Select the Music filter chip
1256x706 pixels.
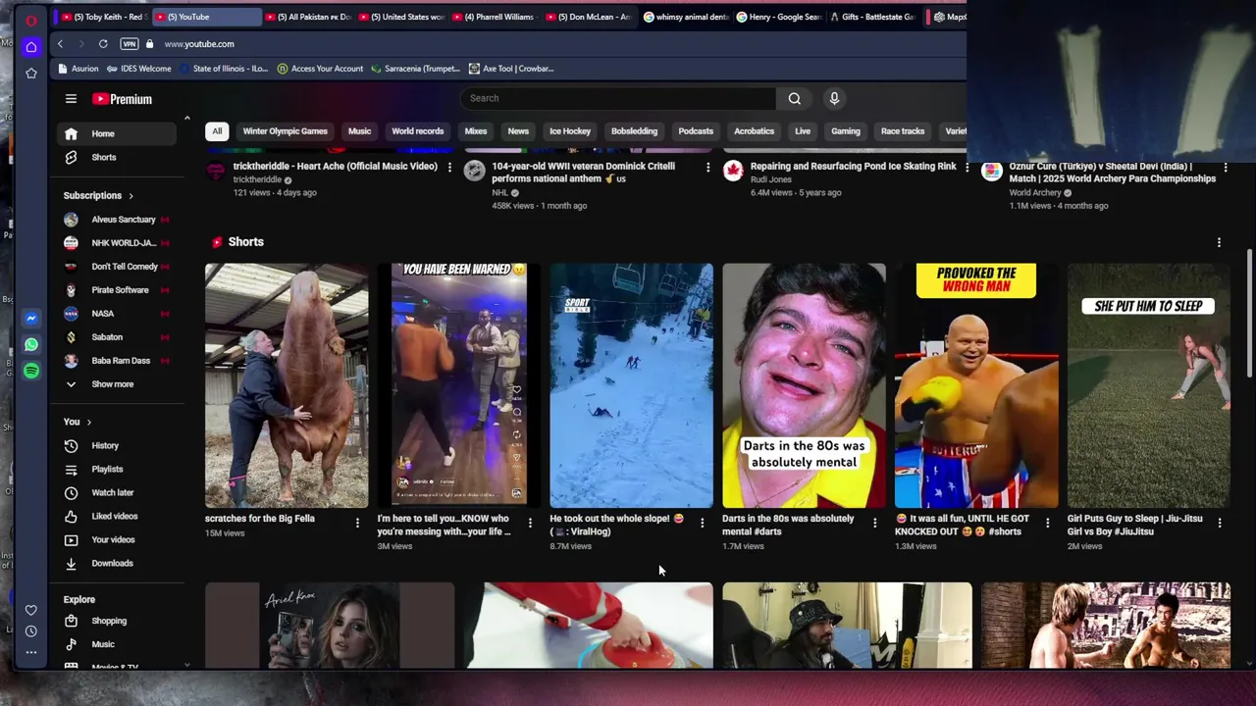359,131
